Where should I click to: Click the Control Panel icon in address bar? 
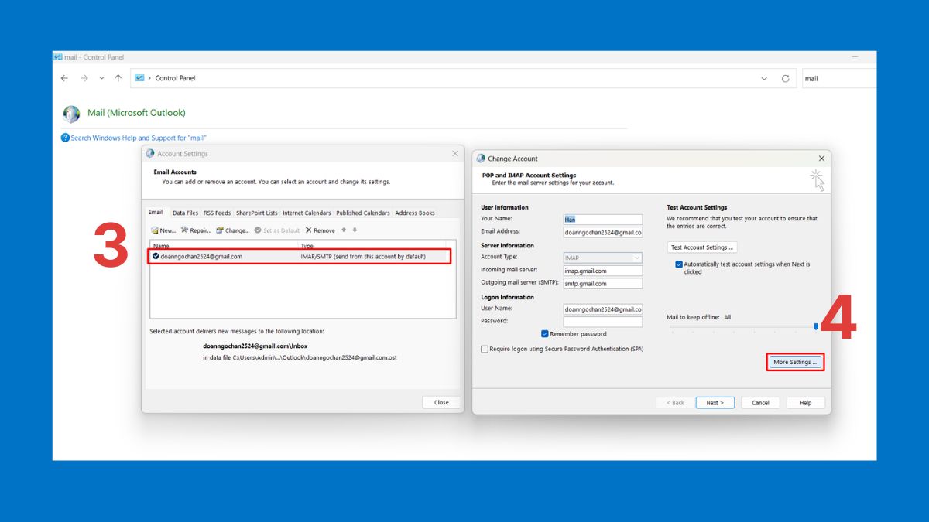pyautogui.click(x=139, y=78)
